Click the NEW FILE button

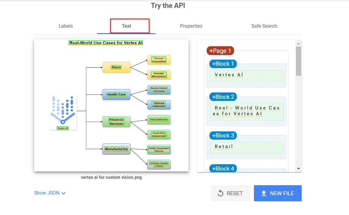[x=277, y=193]
